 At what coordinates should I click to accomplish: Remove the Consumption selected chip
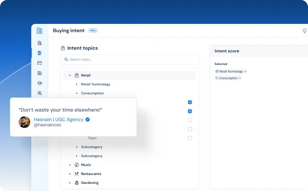click(240, 78)
